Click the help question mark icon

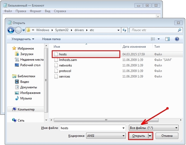[177, 39]
